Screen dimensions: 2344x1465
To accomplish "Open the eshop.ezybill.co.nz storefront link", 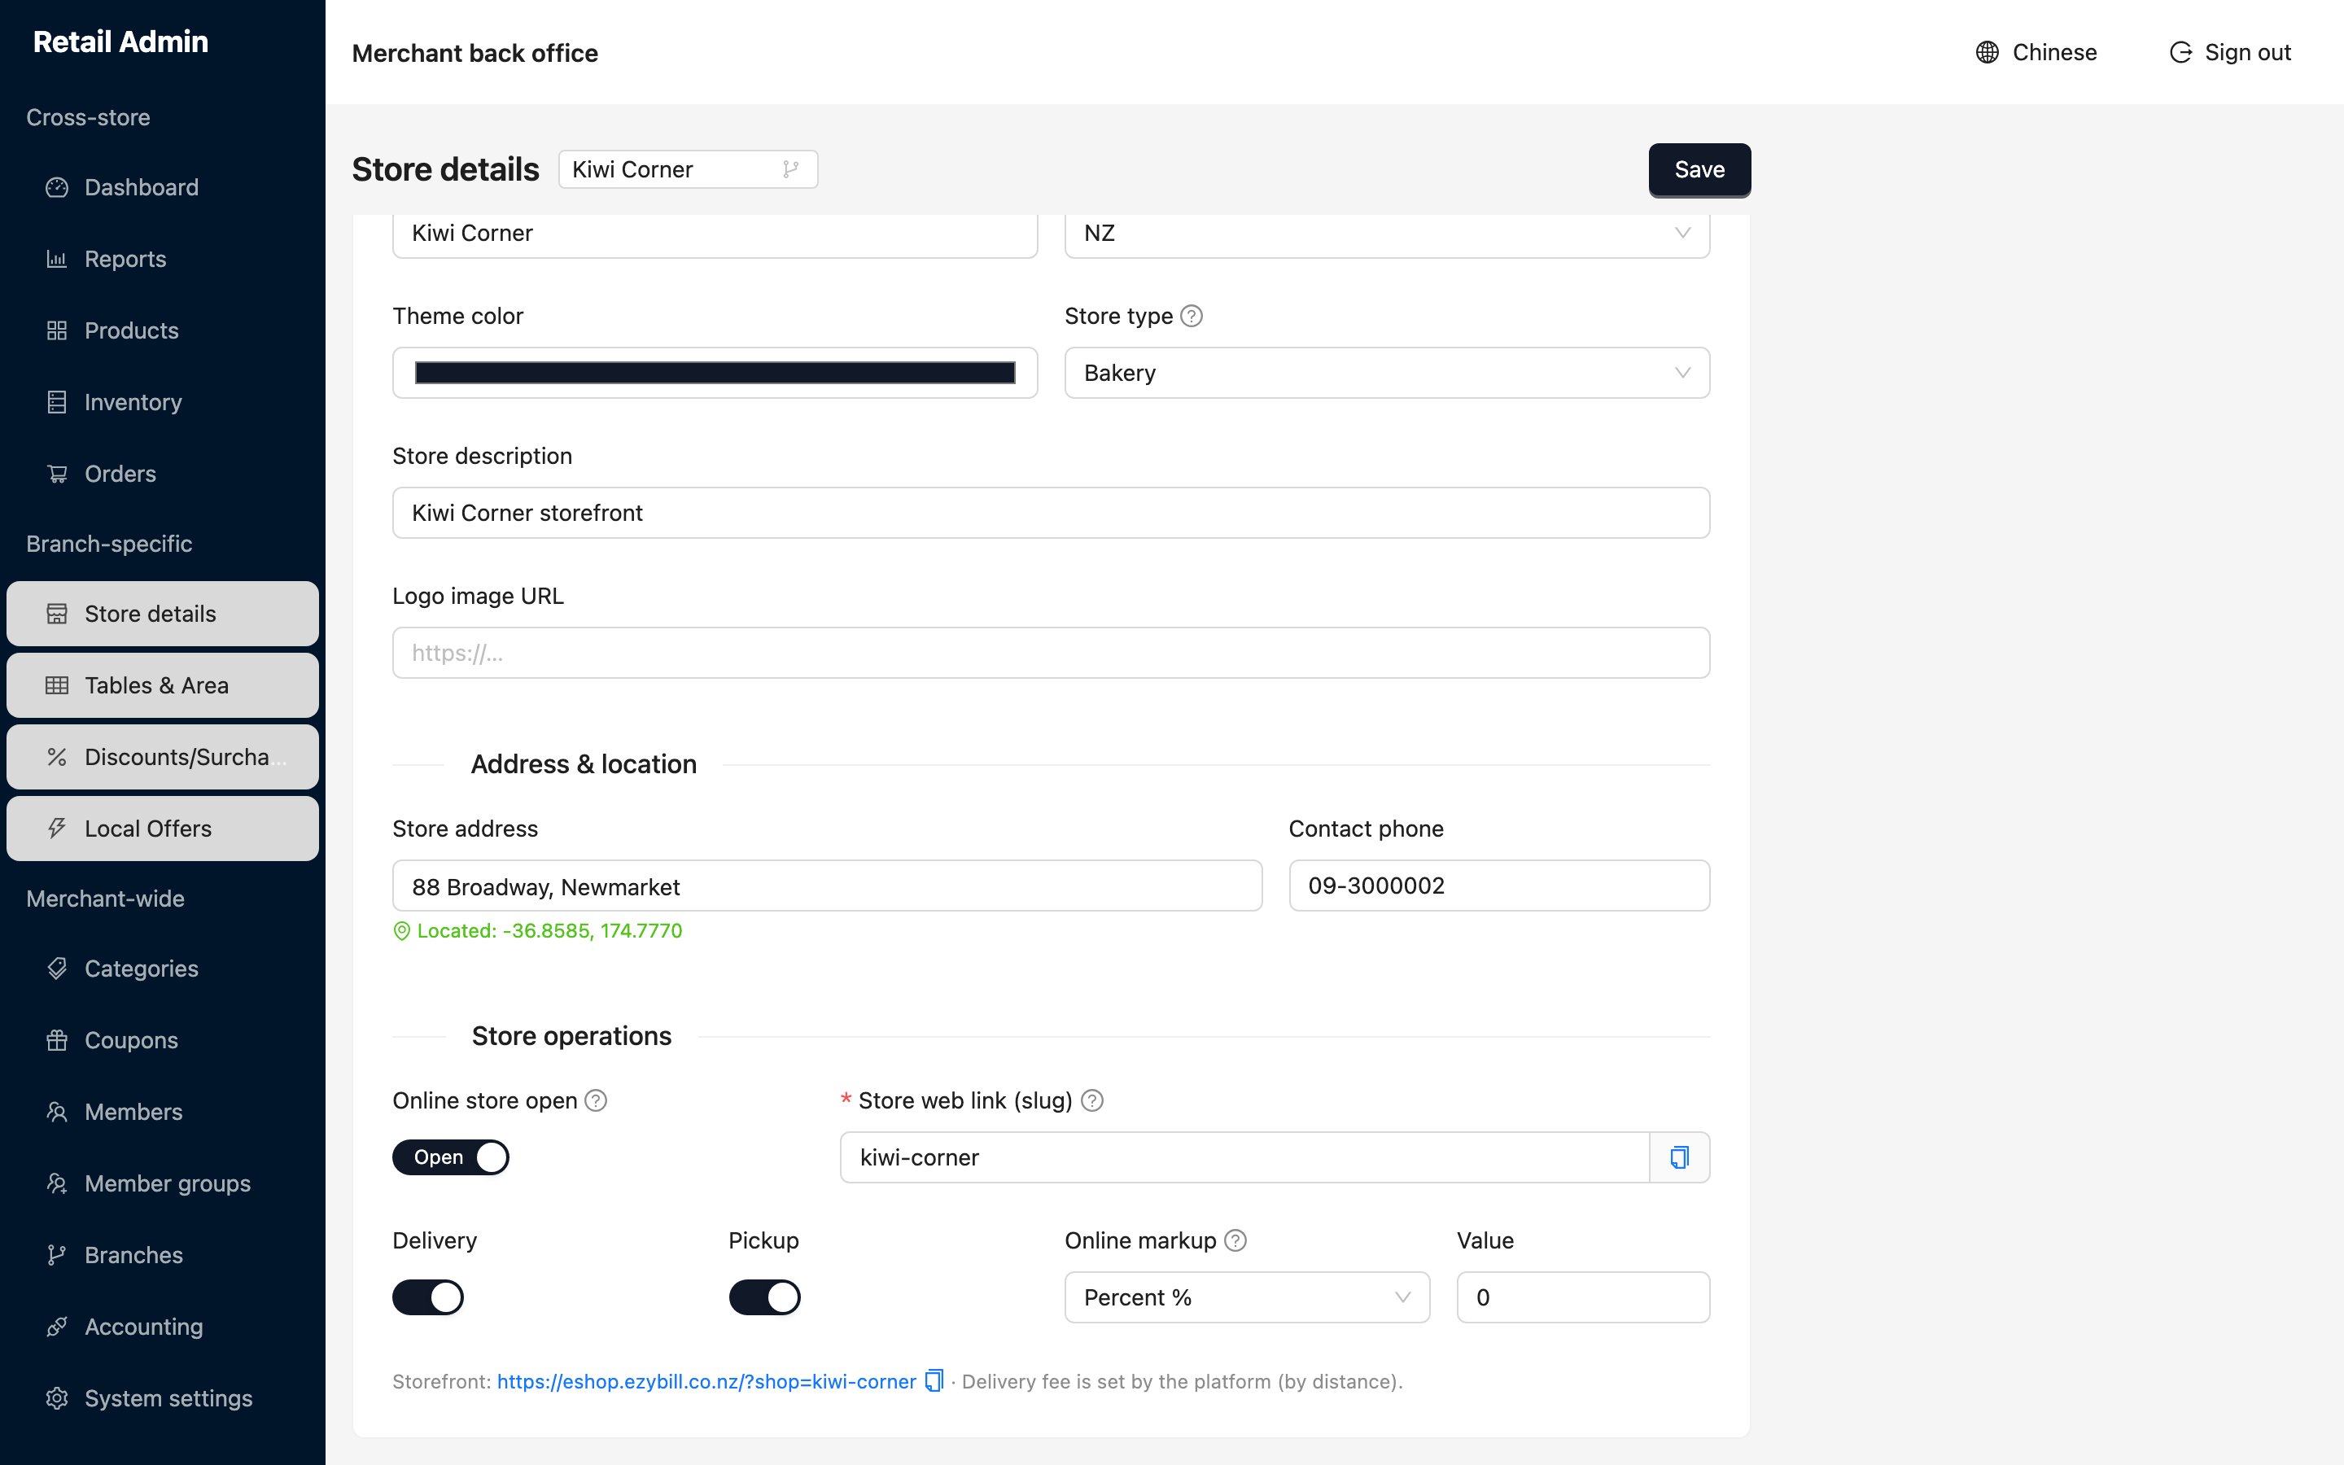I will 706,1382.
